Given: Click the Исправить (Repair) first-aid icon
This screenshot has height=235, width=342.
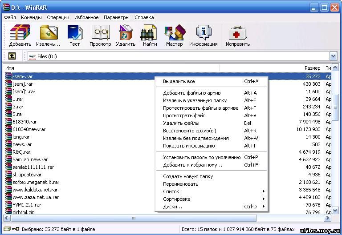Looking at the screenshot, I should (238, 36).
